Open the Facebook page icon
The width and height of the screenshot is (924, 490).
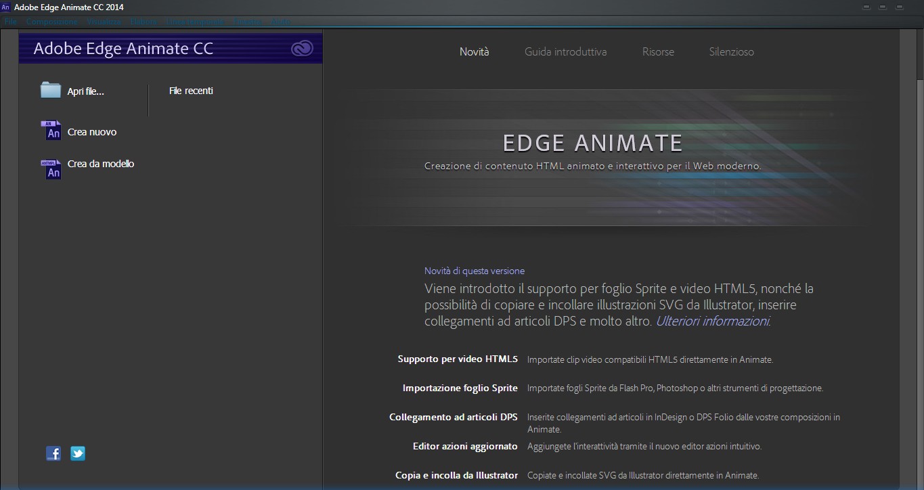pos(53,453)
